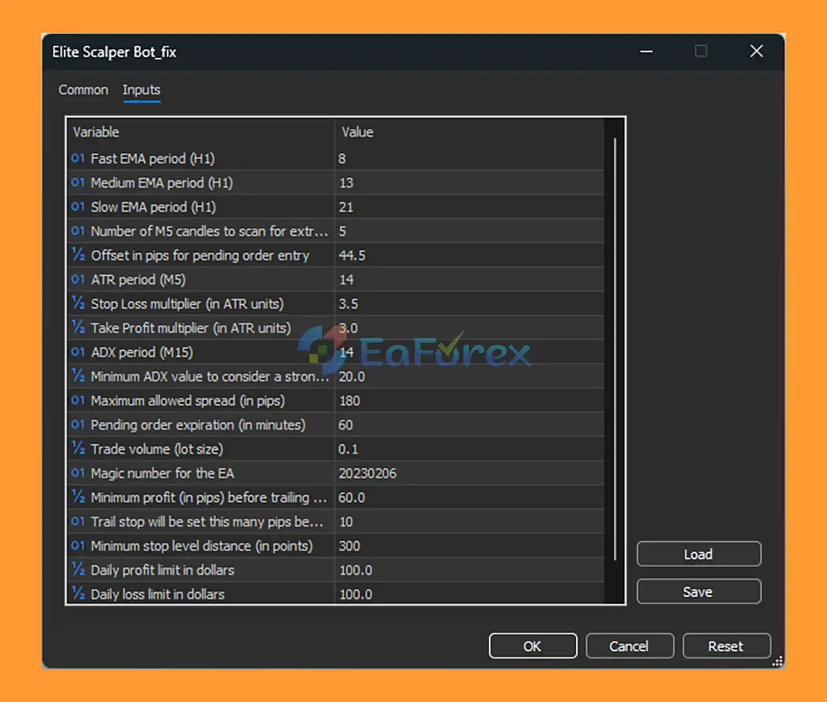The image size is (827, 702).
Task: Click the double type icon beside Offset in pips
Action: pyautogui.click(x=78, y=255)
